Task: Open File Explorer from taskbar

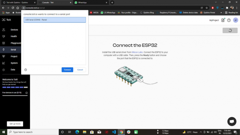Action: click(84, 132)
